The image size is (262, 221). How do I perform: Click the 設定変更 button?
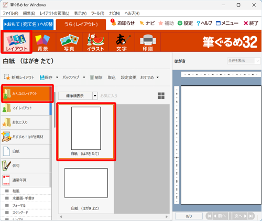(128, 78)
